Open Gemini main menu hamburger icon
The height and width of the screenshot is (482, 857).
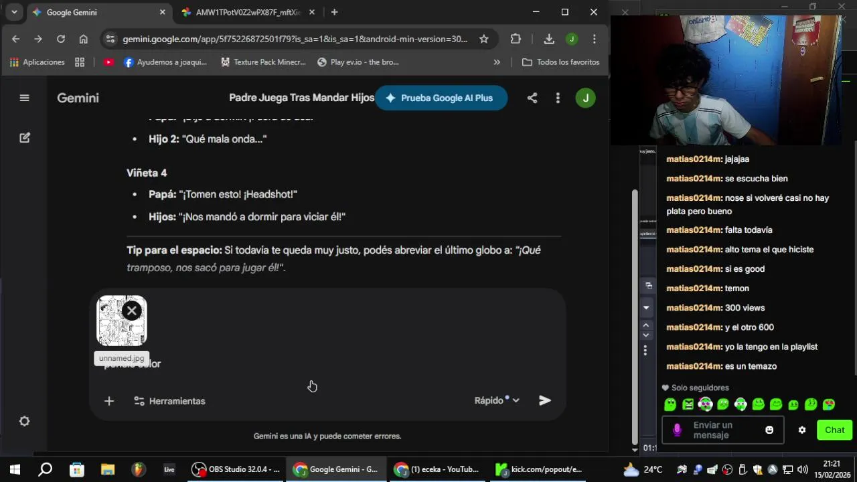click(25, 98)
